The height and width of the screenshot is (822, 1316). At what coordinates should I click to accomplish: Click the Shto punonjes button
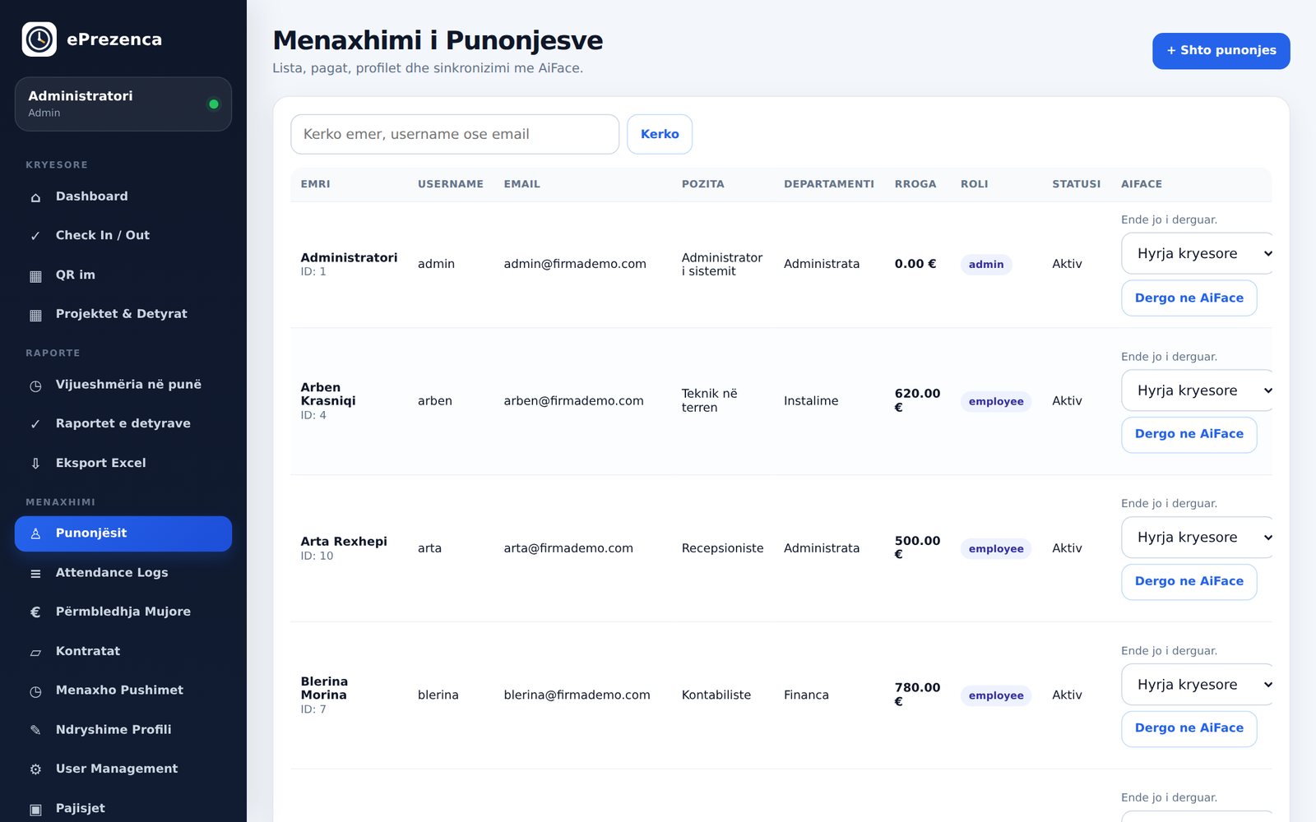pos(1221,50)
